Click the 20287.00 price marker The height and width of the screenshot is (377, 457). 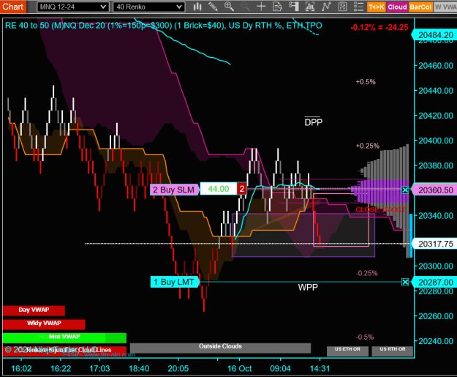(x=435, y=282)
